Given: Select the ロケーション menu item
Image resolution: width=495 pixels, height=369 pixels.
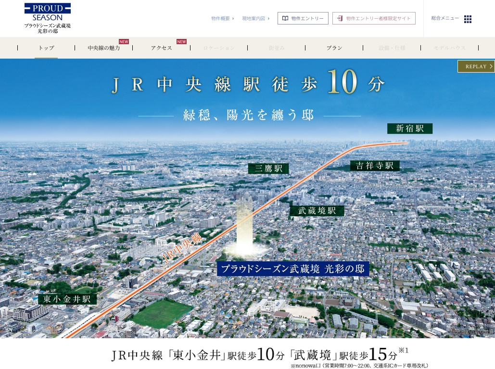Looking at the screenshot, I should (219, 48).
